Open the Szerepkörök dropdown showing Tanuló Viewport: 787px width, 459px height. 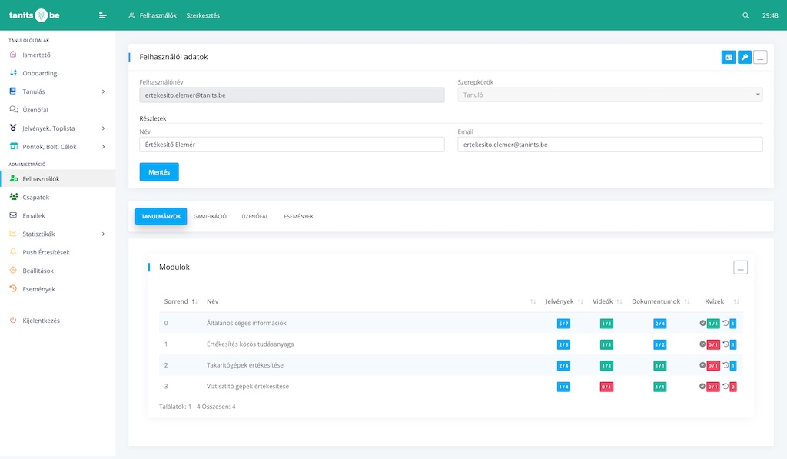(x=609, y=95)
